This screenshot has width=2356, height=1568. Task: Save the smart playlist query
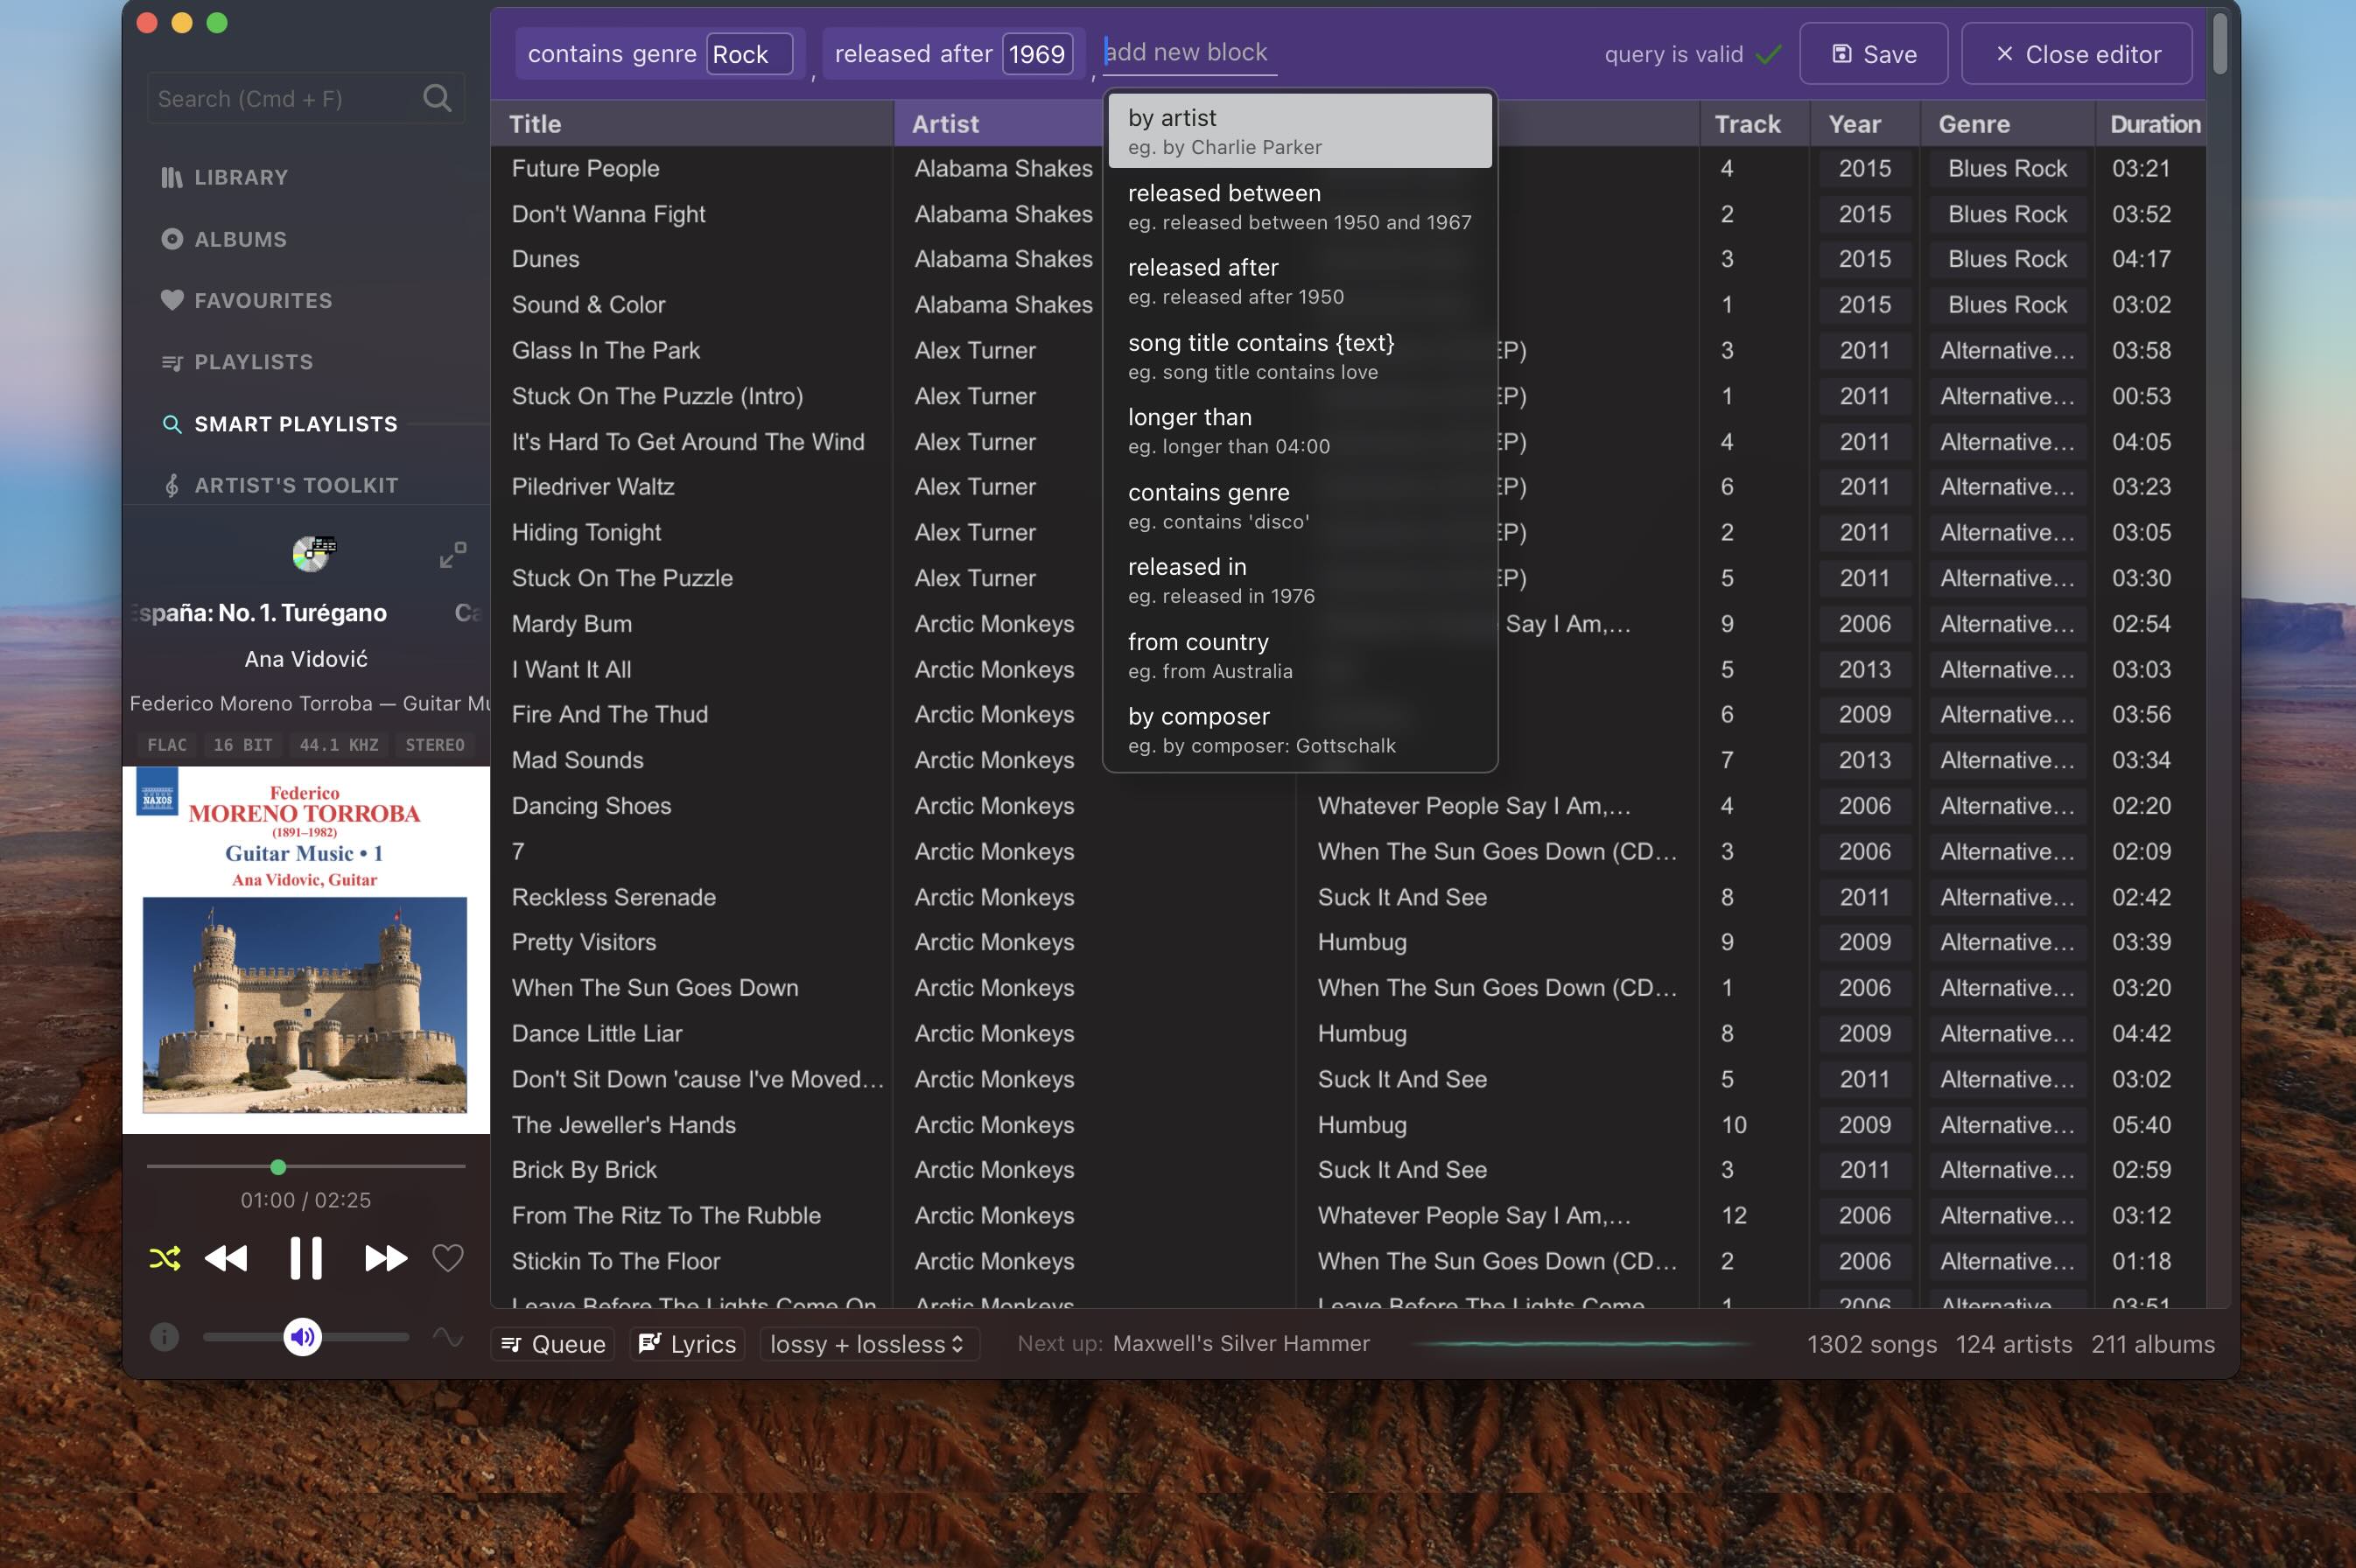click(x=1872, y=54)
